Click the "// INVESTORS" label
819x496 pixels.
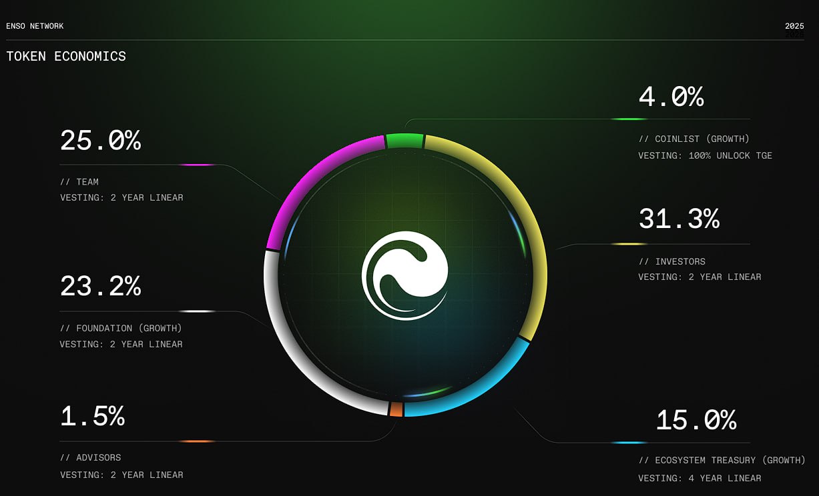pos(671,262)
